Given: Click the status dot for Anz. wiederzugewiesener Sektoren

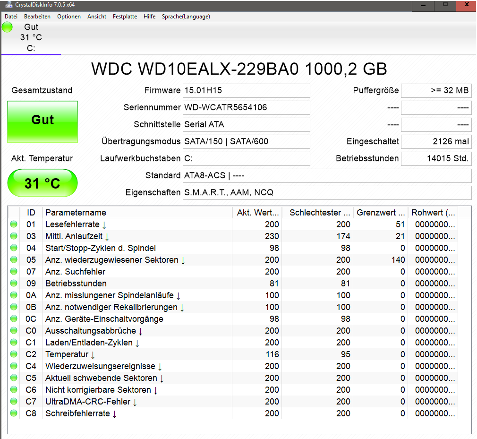Looking at the screenshot, I should 14,260.
